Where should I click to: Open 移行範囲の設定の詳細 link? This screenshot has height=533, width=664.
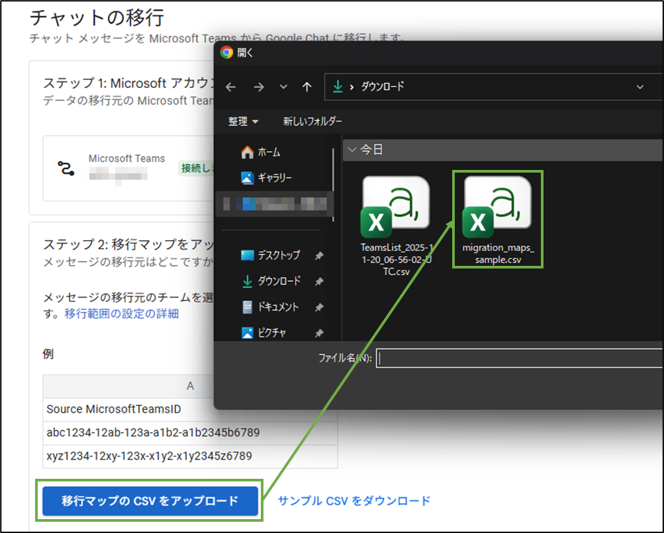coord(122,313)
